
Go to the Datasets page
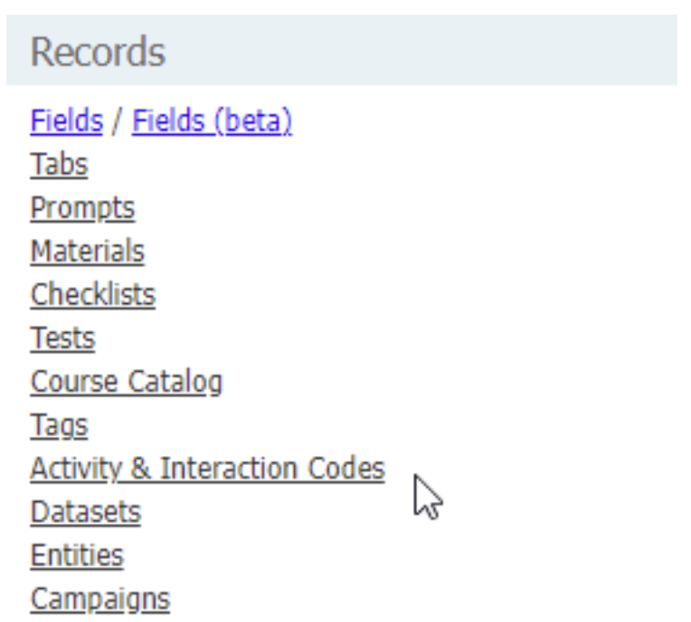pos(86,513)
